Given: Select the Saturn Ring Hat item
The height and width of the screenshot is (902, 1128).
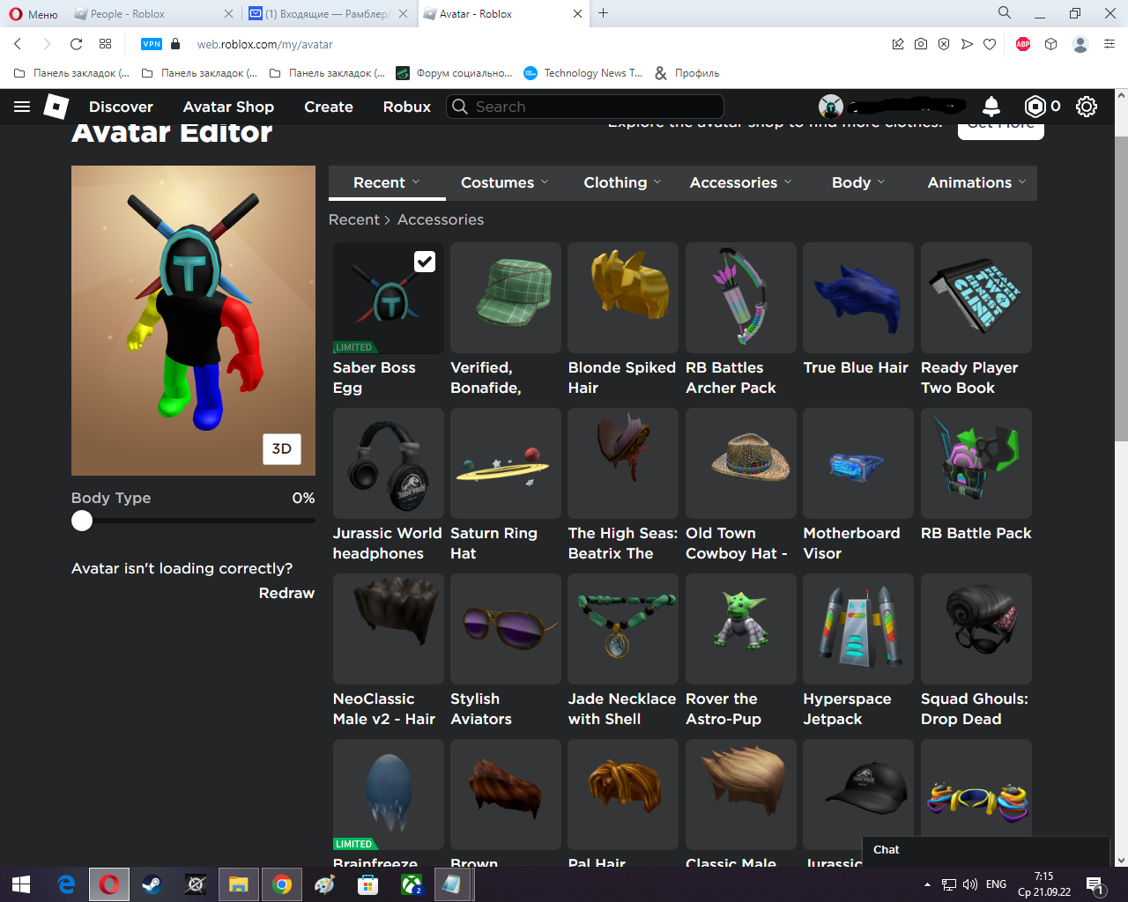Looking at the screenshot, I should [x=506, y=463].
